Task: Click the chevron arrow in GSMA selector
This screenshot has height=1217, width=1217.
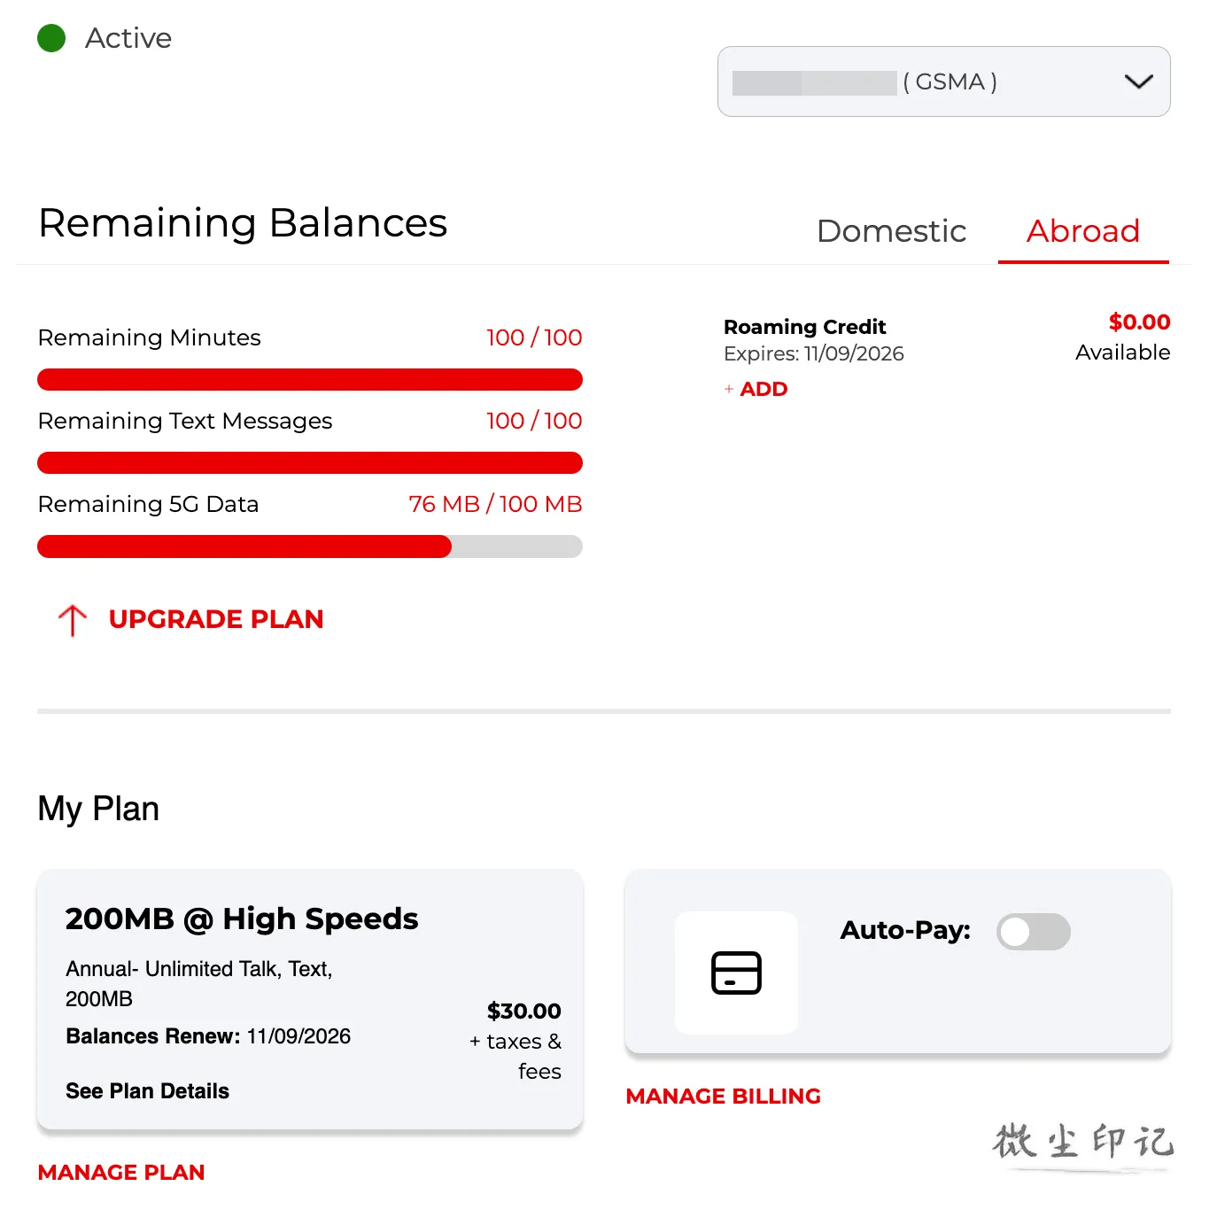Action: (x=1138, y=81)
